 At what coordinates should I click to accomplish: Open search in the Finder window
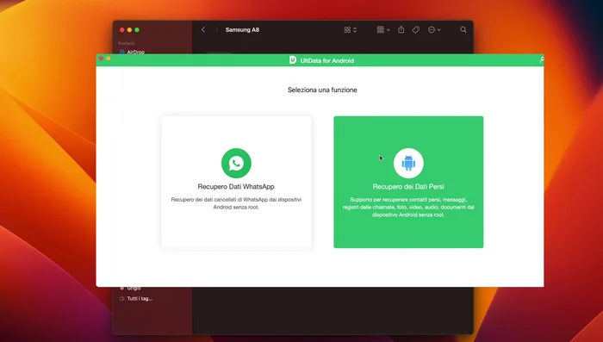pos(463,29)
